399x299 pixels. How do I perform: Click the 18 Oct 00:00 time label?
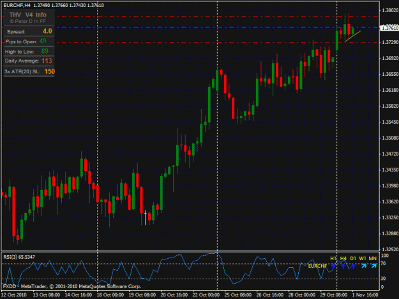110,295
